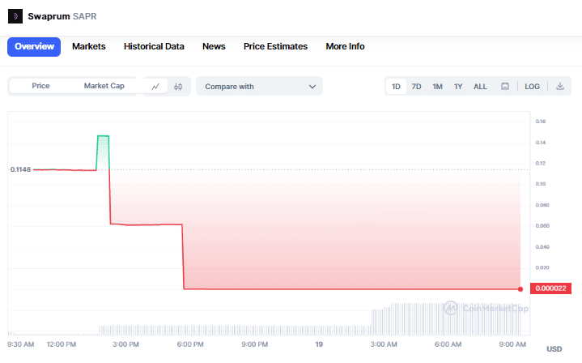Toggle LOG scale on chart

pos(532,87)
